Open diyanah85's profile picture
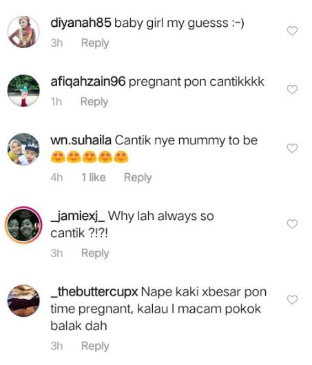Image resolution: width=312 pixels, height=365 pixels. (23, 32)
